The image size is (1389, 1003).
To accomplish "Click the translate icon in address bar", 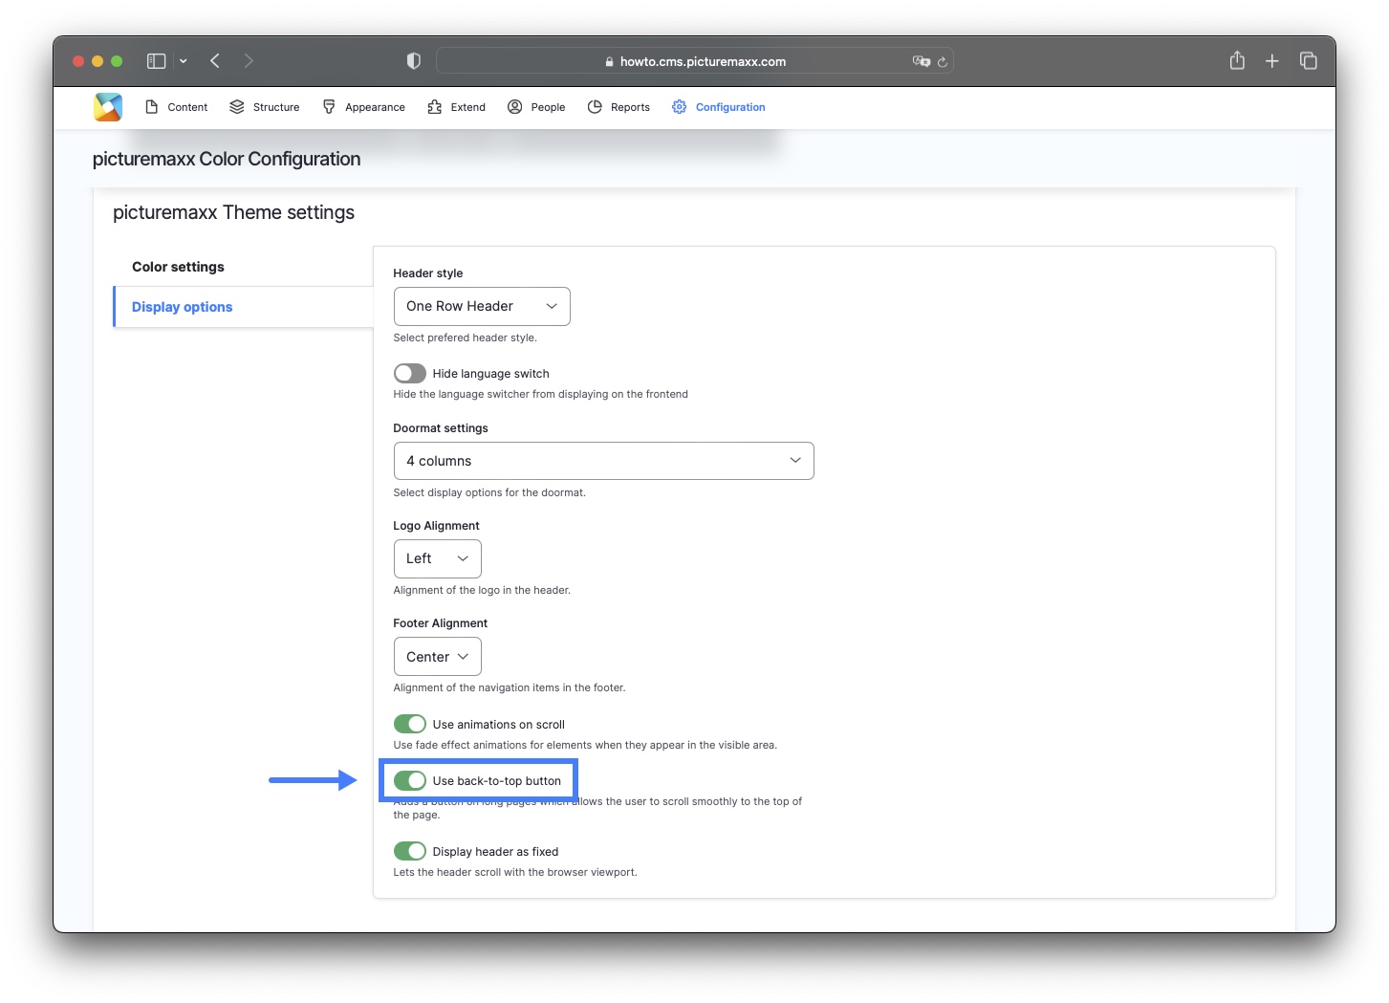I will pos(921,61).
